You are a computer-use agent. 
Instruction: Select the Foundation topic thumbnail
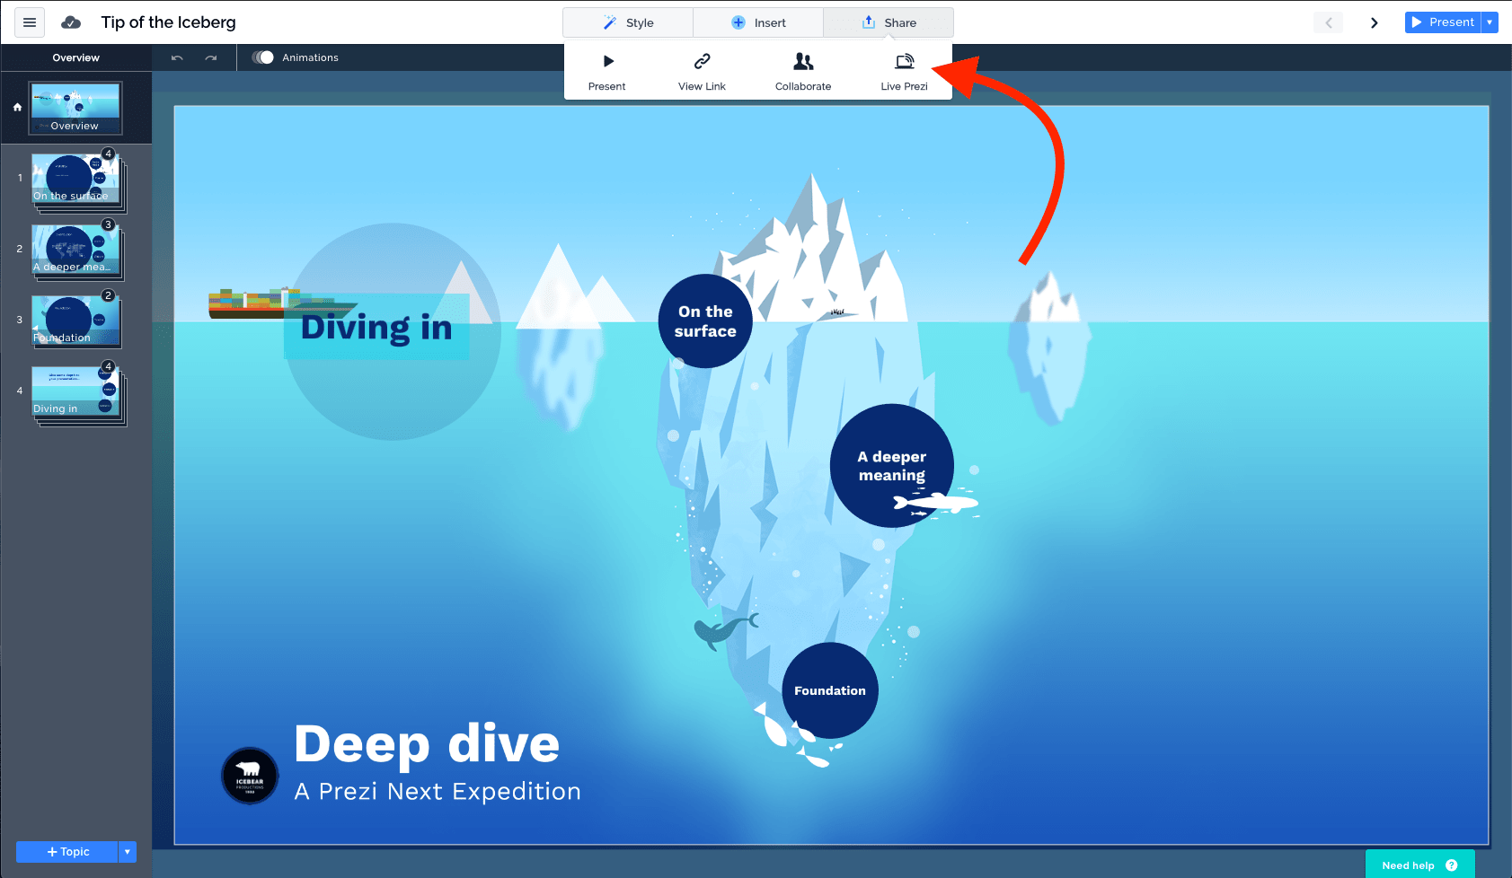pos(75,320)
